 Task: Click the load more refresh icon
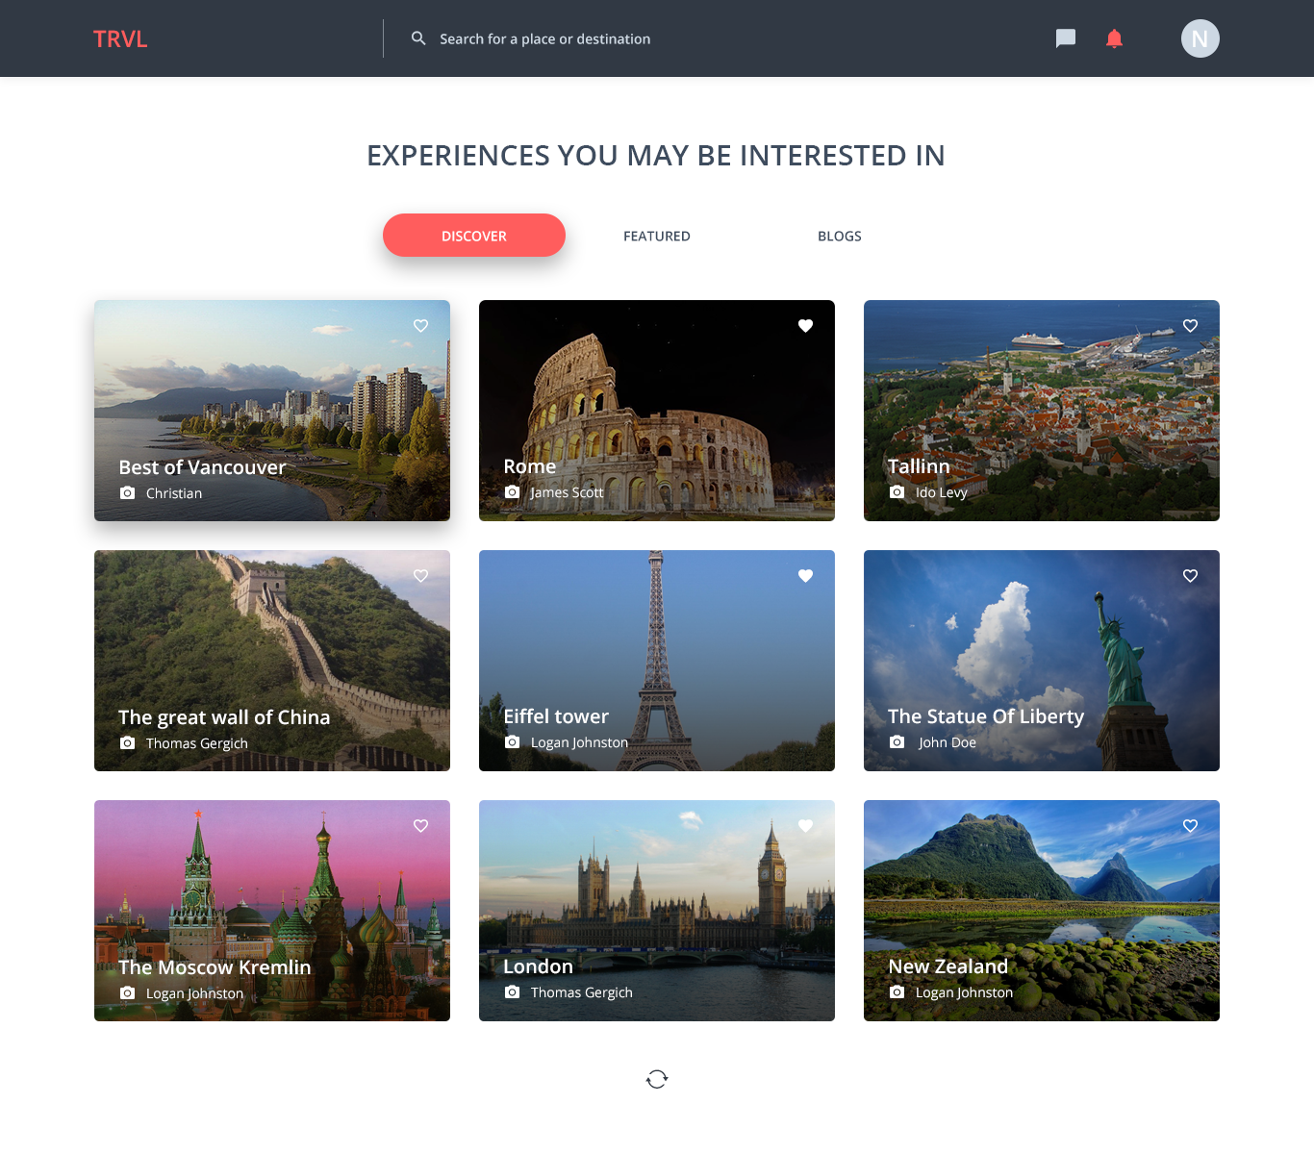(x=657, y=1079)
